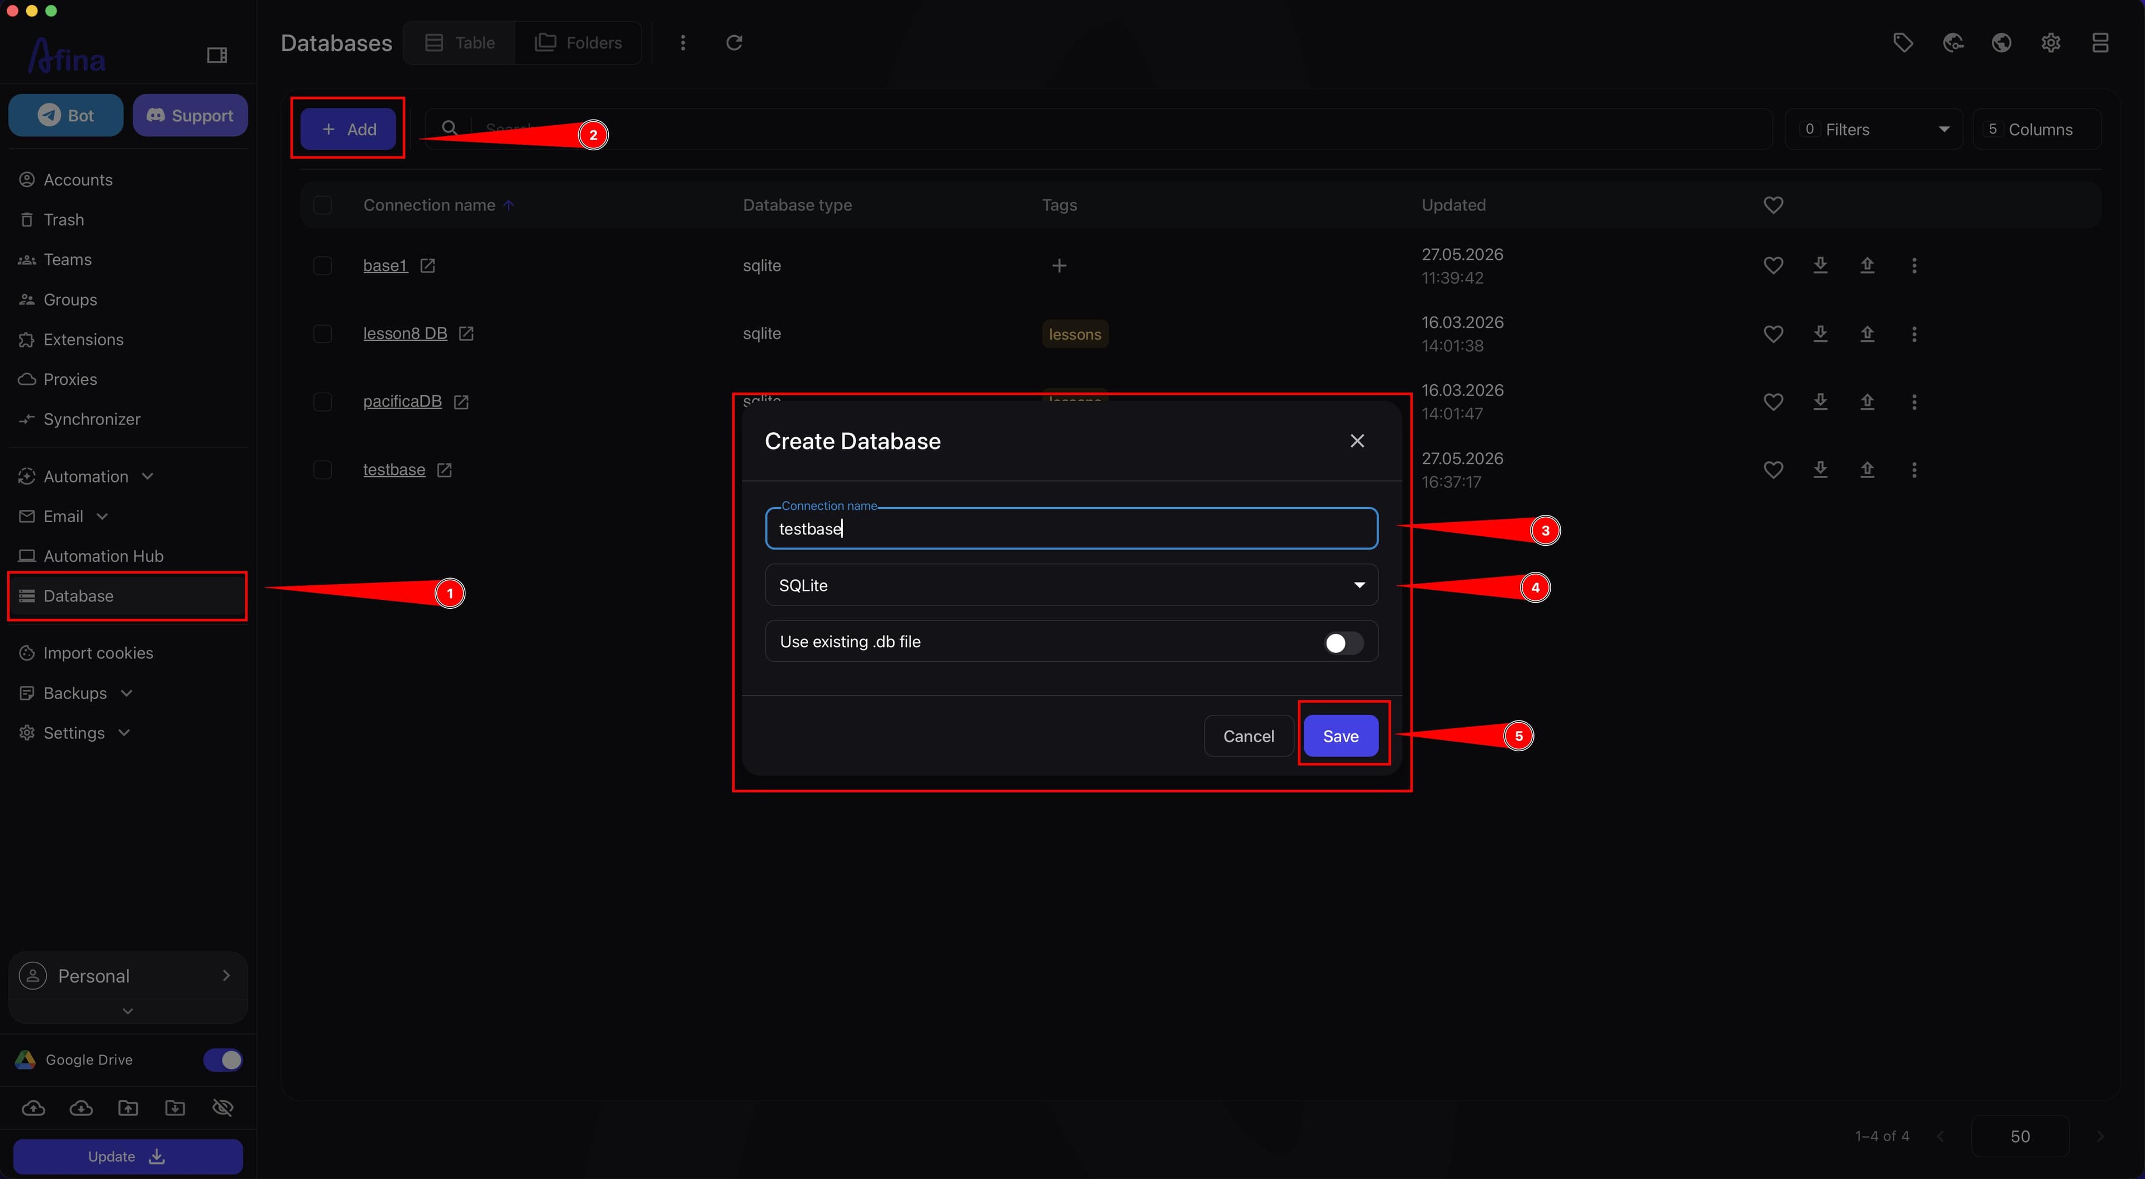Open Accounts in sidebar

(78, 180)
